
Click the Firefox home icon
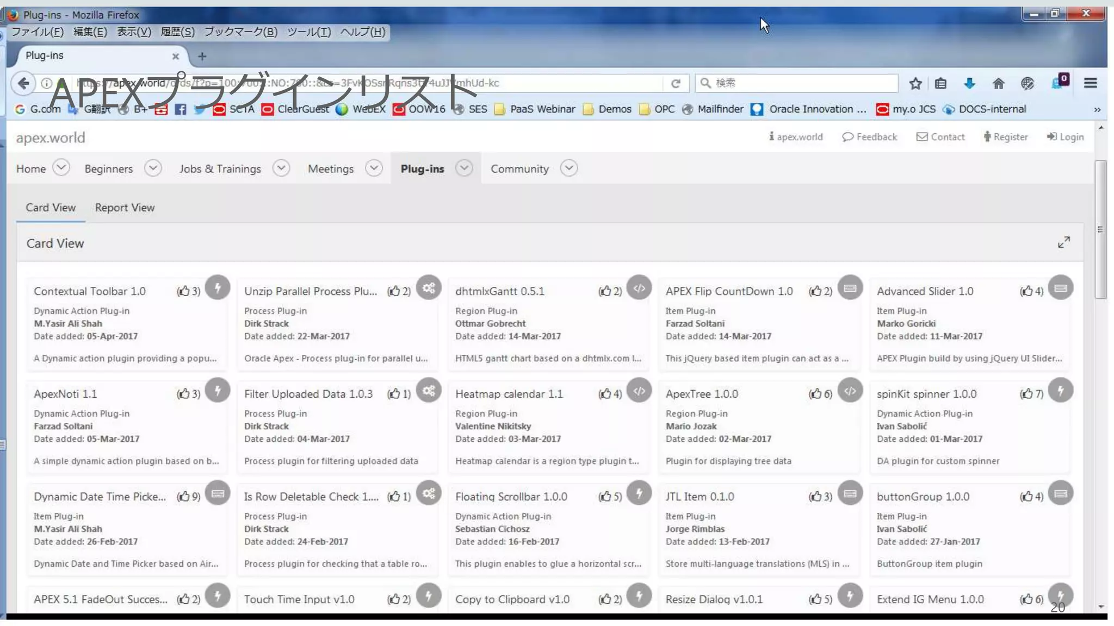coord(998,83)
